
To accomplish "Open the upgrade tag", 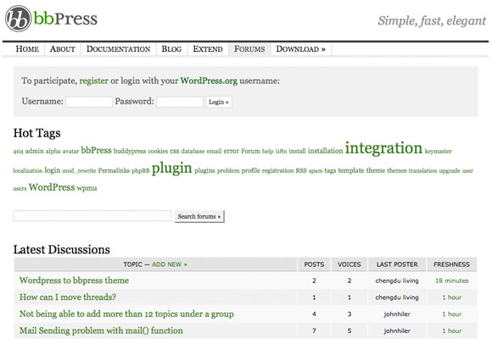I will point(450,171).
